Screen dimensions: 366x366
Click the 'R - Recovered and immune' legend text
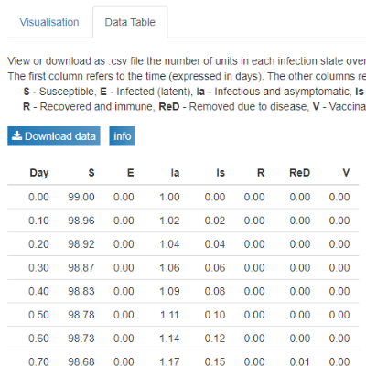coord(89,107)
